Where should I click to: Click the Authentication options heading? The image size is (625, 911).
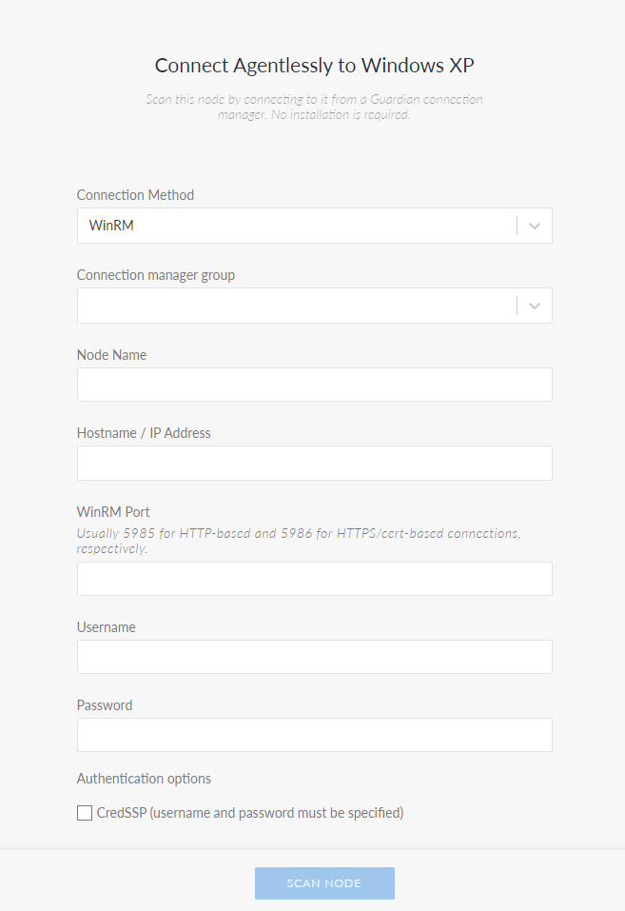(x=144, y=779)
